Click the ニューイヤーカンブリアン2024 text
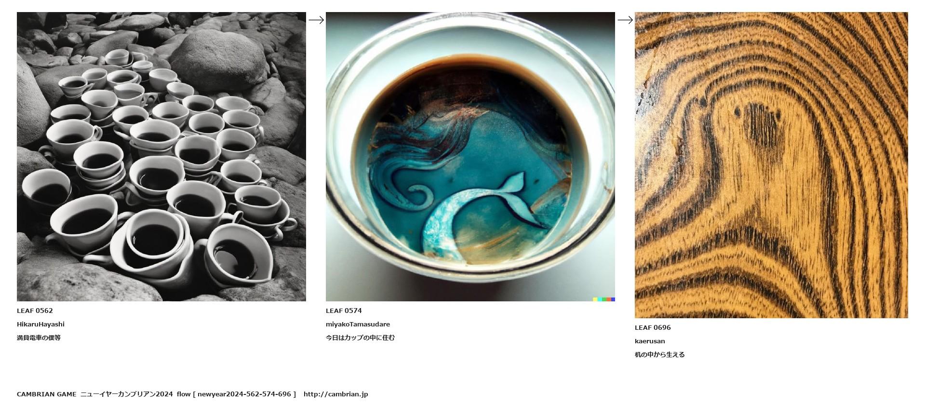The width and height of the screenshot is (925, 406). coord(126,394)
